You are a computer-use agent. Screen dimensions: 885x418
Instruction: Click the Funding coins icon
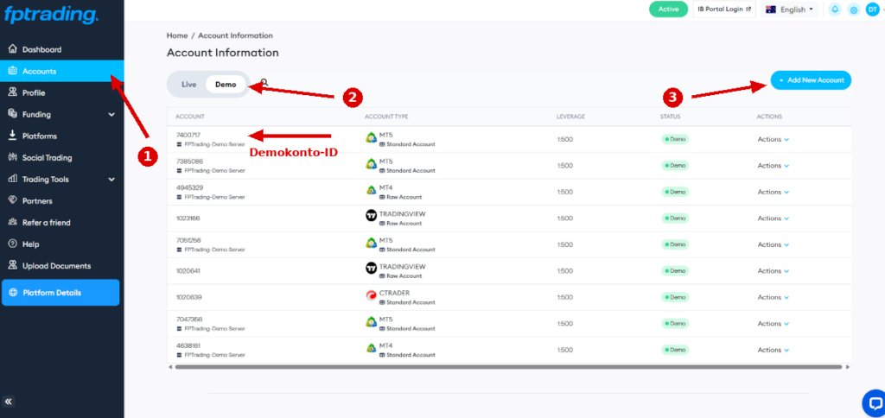(x=12, y=114)
